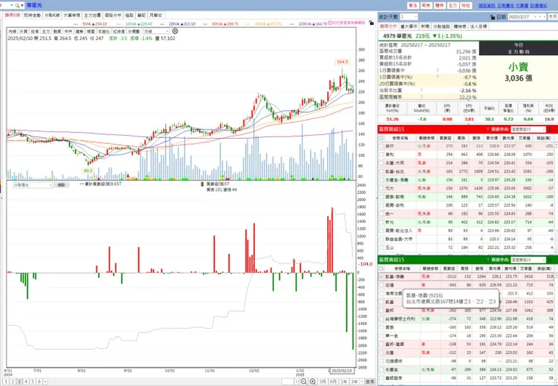Click the 20MA legend entry above chart
This screenshot has width=558, height=386.
coord(177,23)
